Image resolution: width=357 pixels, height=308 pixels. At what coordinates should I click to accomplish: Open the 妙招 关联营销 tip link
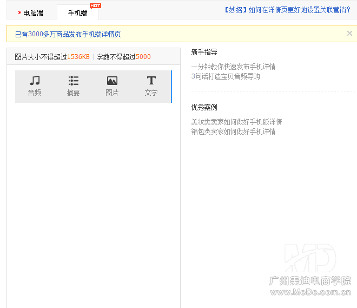pos(288,10)
